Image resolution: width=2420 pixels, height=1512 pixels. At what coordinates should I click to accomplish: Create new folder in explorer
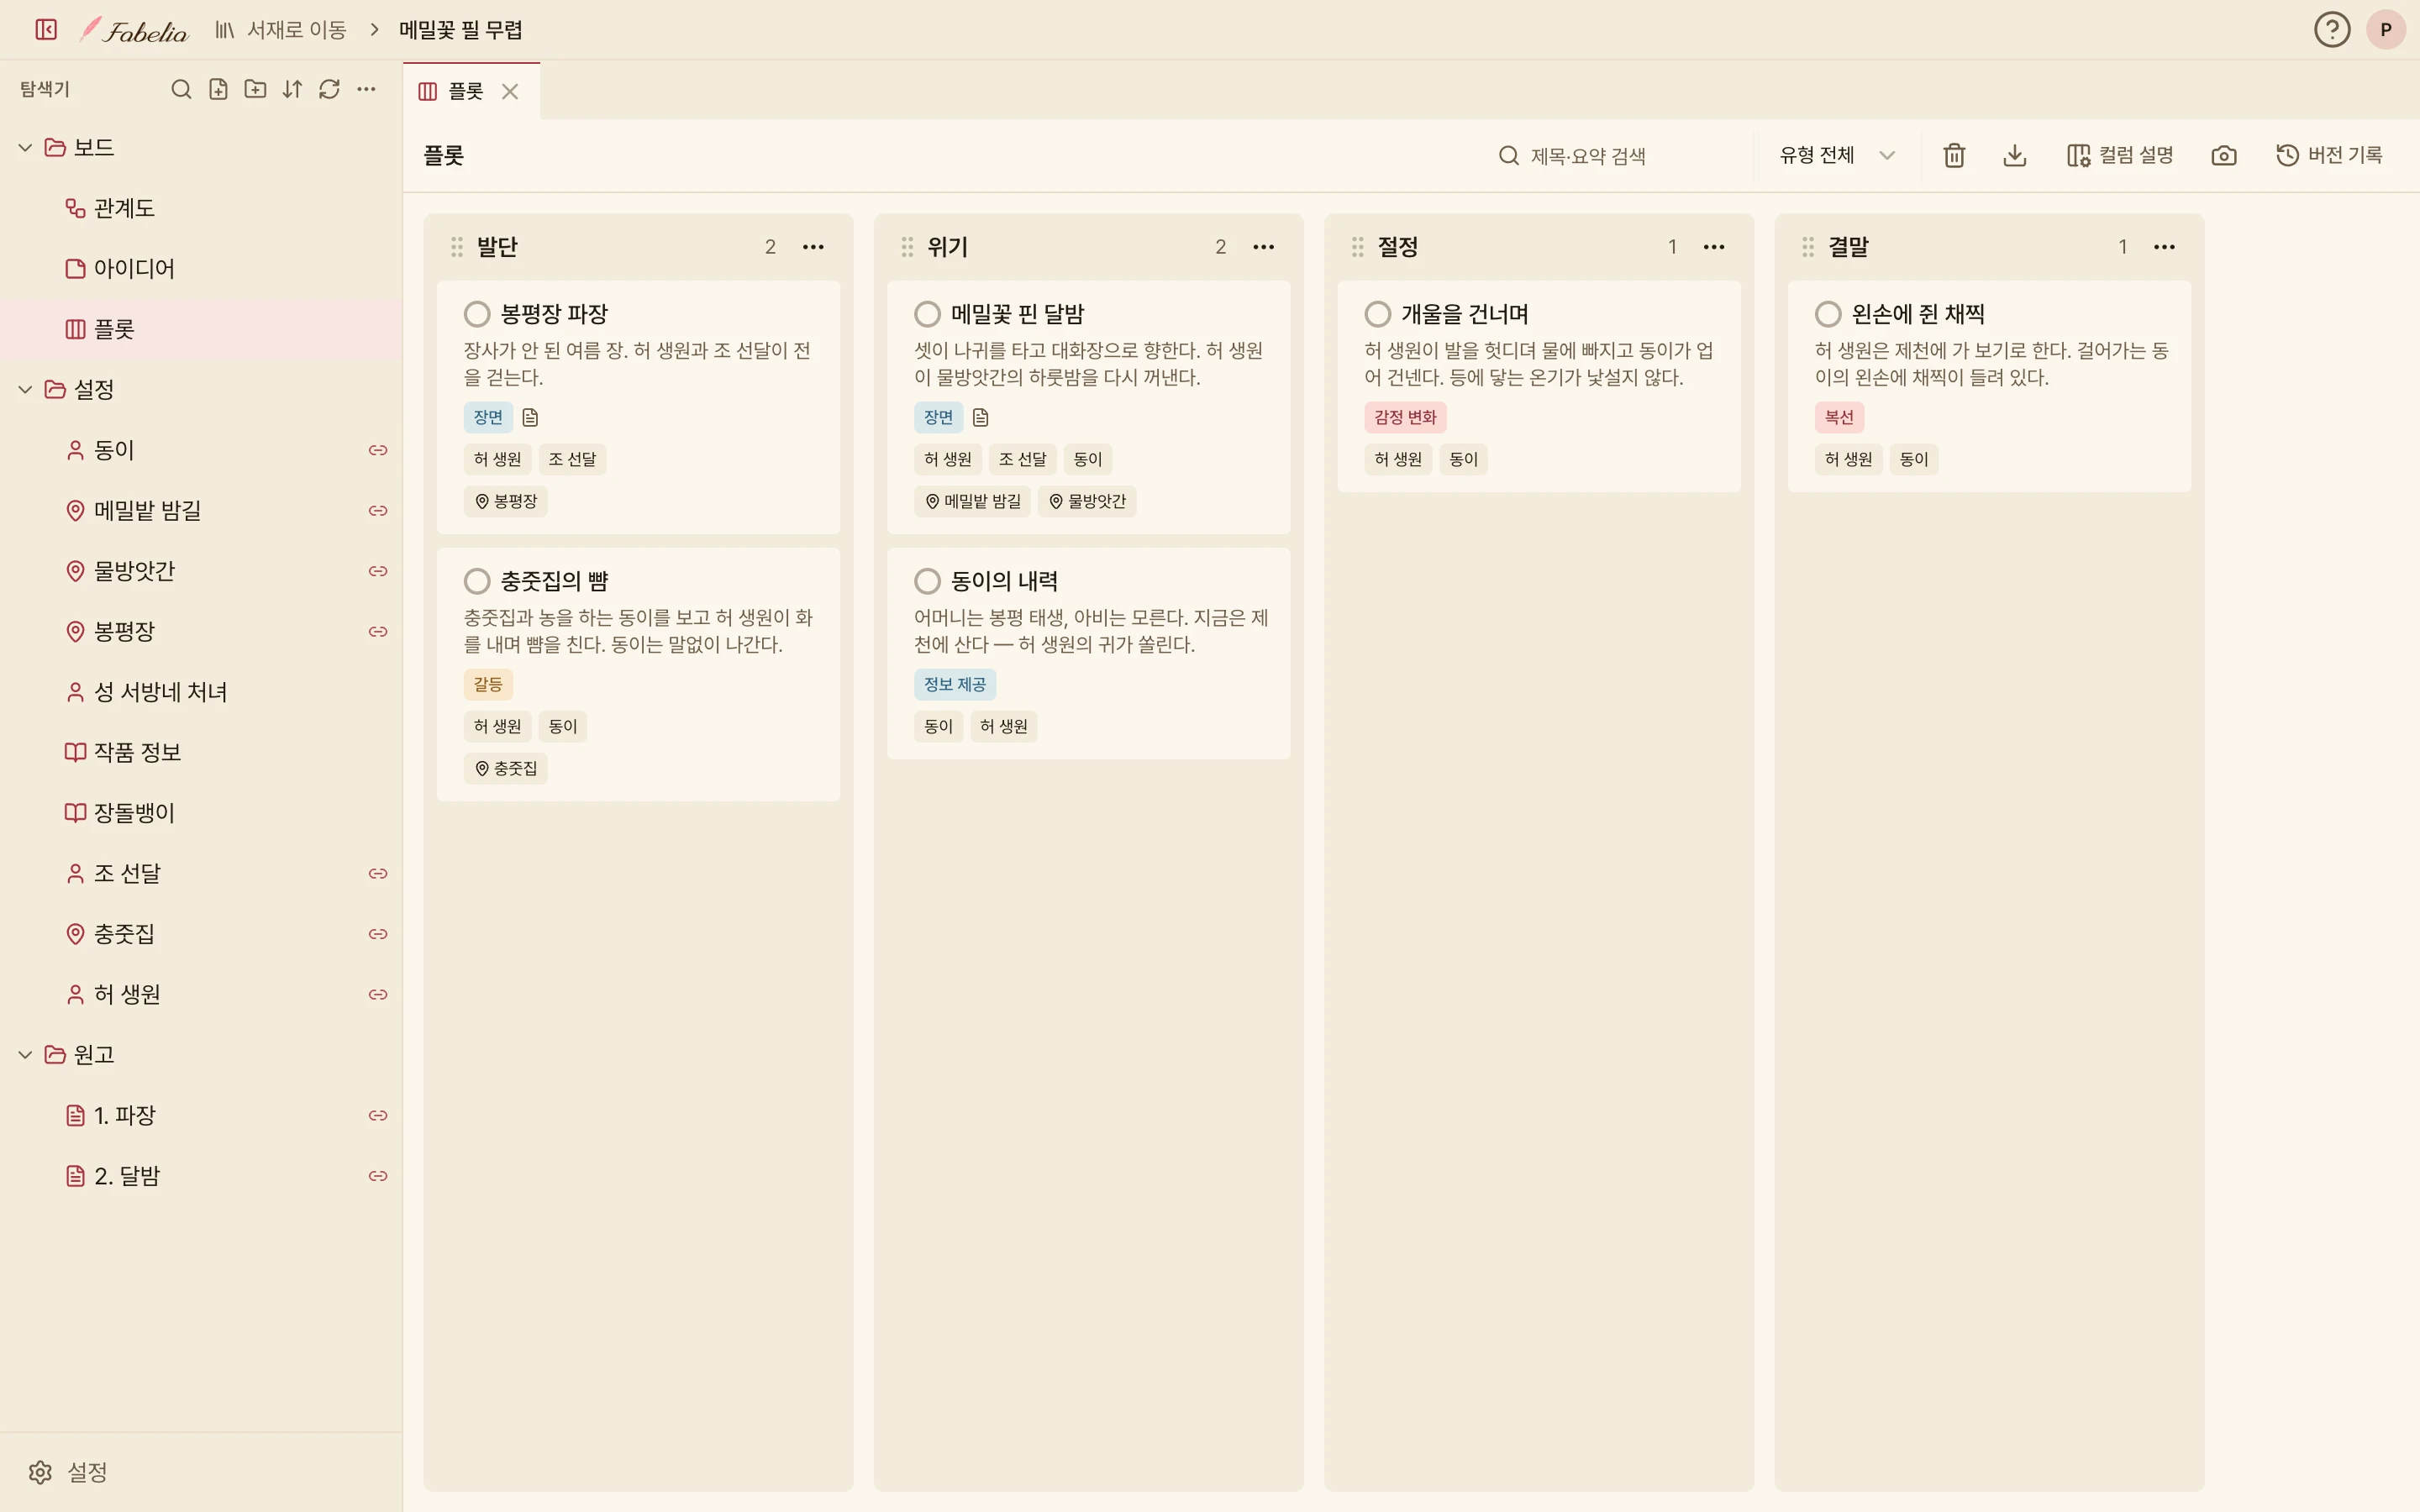click(x=255, y=89)
